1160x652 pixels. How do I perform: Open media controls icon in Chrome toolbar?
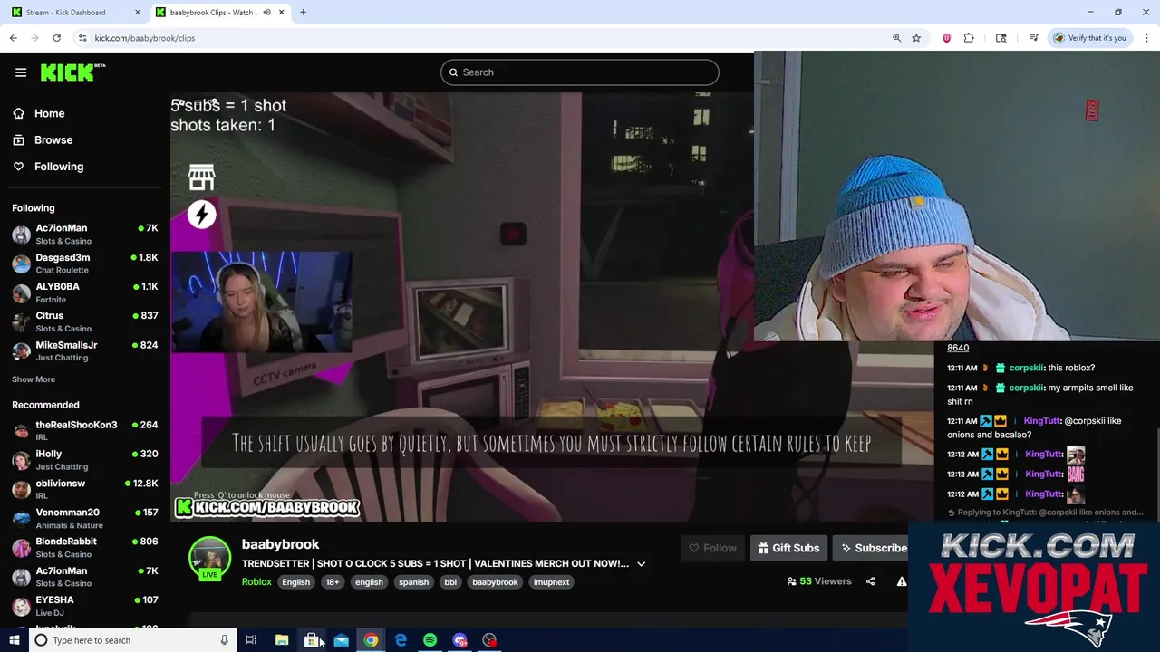(1033, 38)
